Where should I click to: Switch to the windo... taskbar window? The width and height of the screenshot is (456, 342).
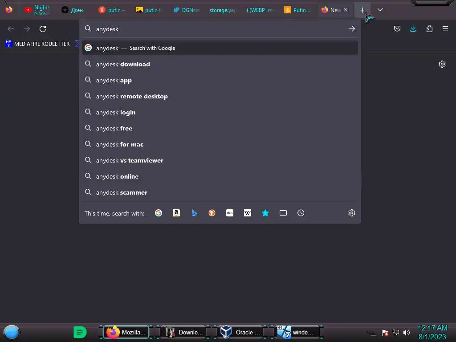point(297,332)
